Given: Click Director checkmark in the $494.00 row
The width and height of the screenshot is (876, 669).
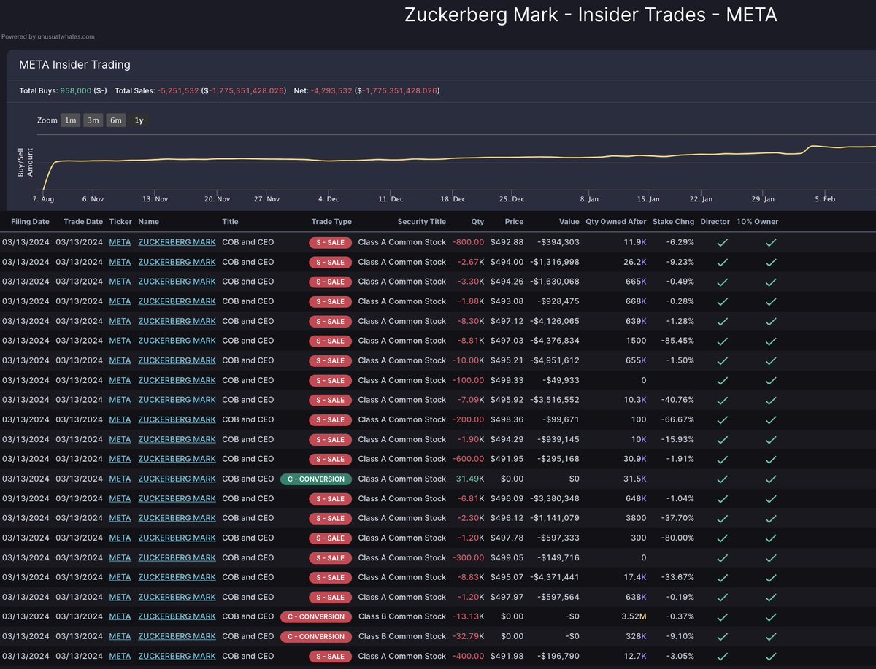Looking at the screenshot, I should click(x=722, y=262).
